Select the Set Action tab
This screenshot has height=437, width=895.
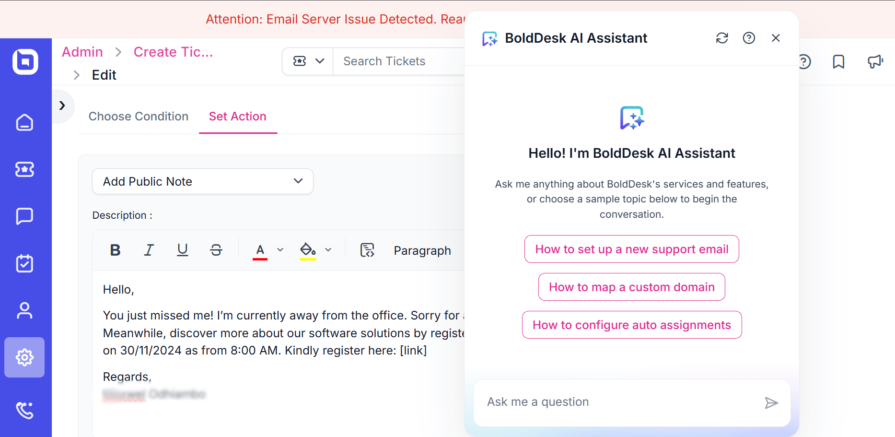(x=238, y=117)
